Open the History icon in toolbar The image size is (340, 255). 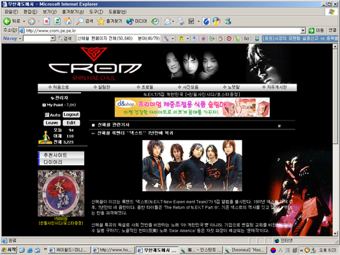click(155, 21)
